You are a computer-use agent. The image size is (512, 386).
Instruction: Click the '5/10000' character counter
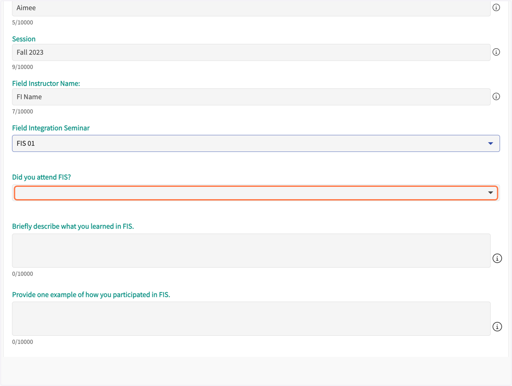click(x=23, y=23)
